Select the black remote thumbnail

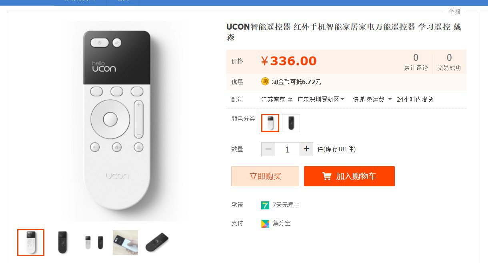(62, 243)
